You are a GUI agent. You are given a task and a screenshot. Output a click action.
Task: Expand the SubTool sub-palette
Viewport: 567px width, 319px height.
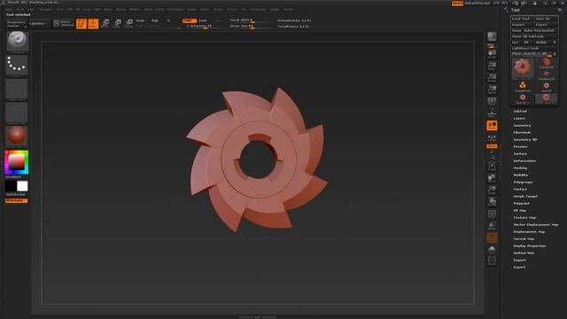tap(520, 112)
